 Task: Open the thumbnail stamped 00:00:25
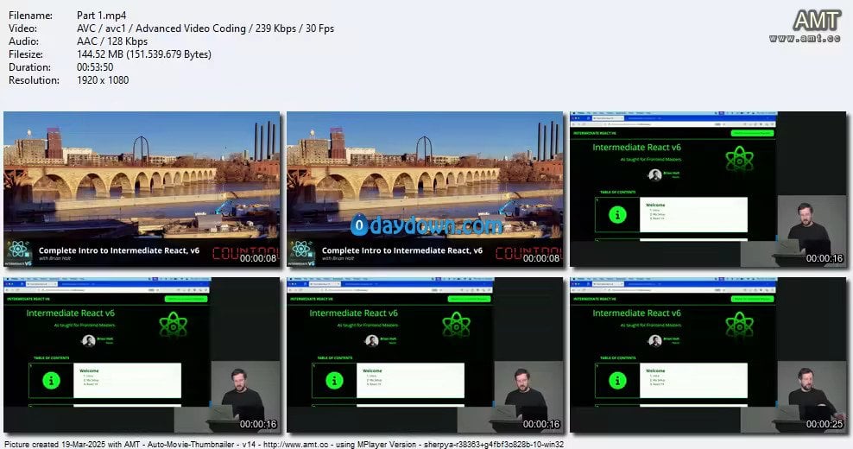pos(708,356)
